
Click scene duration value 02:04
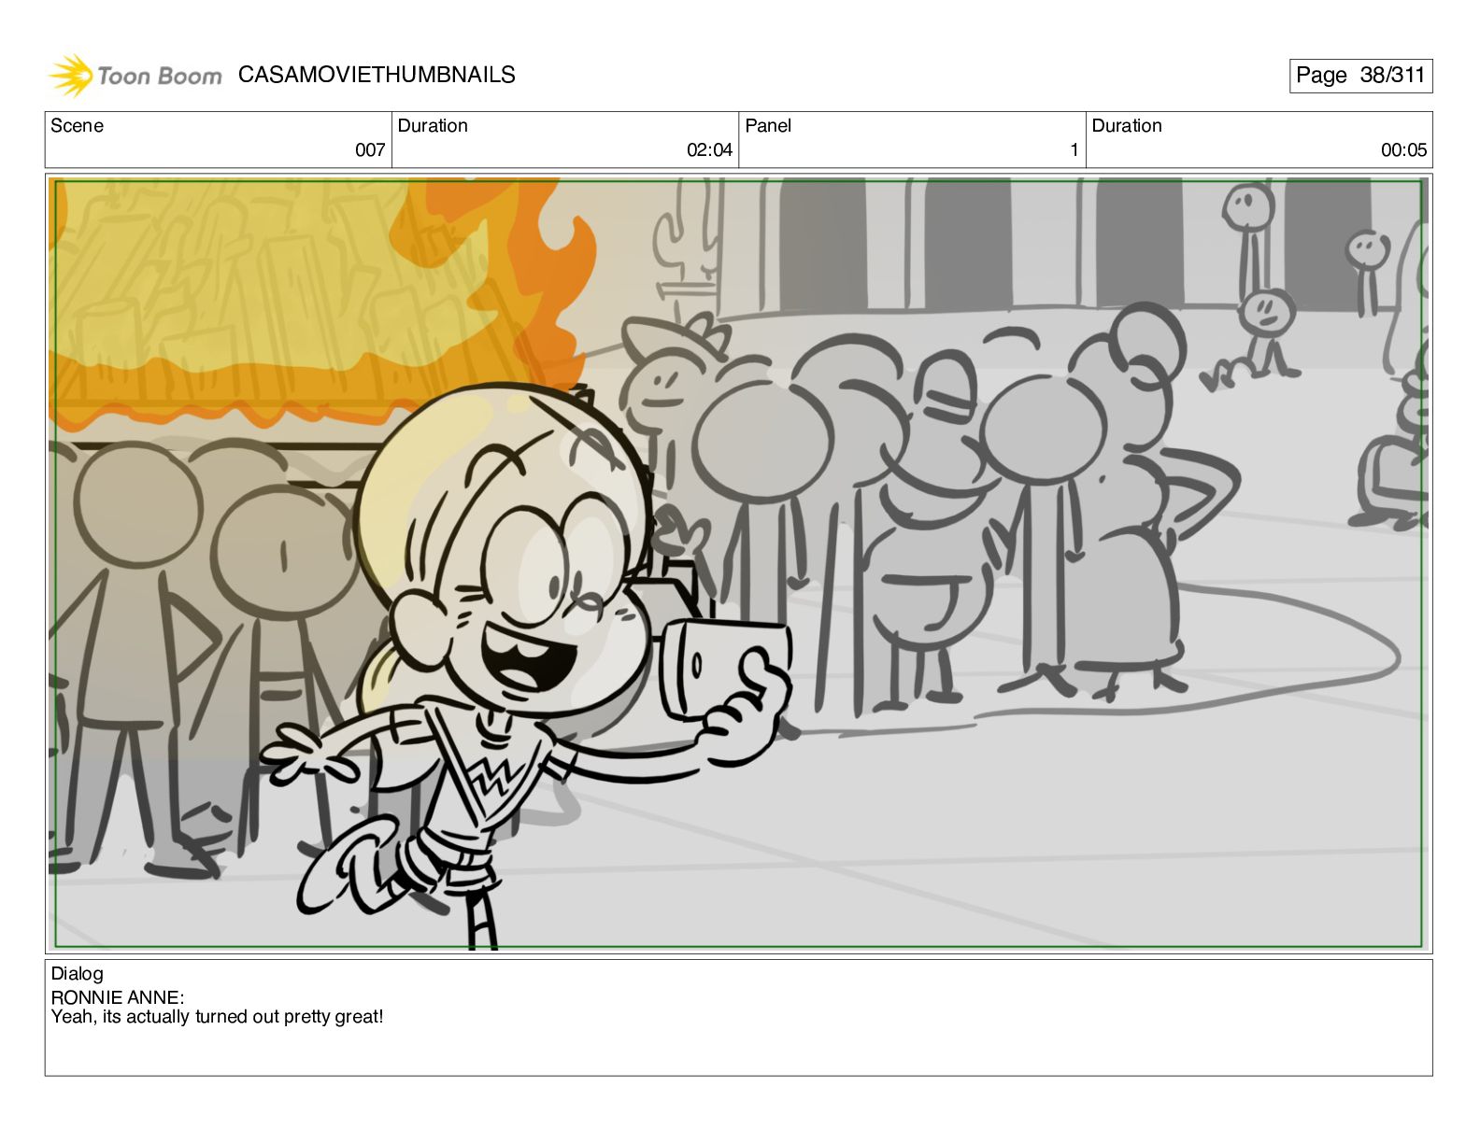(x=709, y=149)
